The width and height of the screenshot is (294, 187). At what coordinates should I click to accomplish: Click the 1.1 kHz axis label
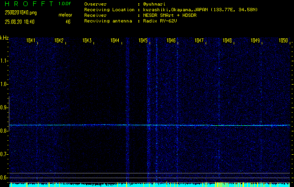pos(4,61)
